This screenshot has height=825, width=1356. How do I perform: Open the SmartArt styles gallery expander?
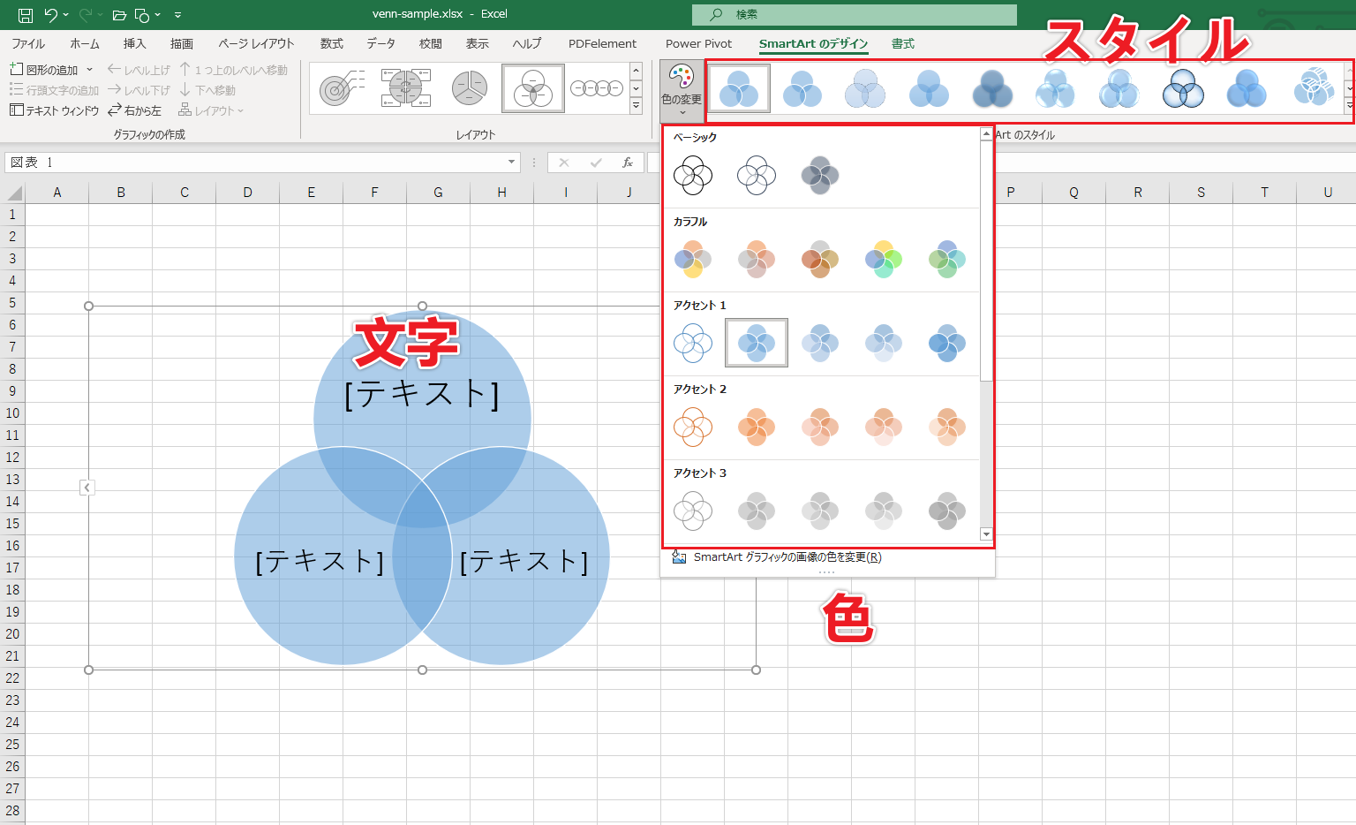(x=1347, y=106)
